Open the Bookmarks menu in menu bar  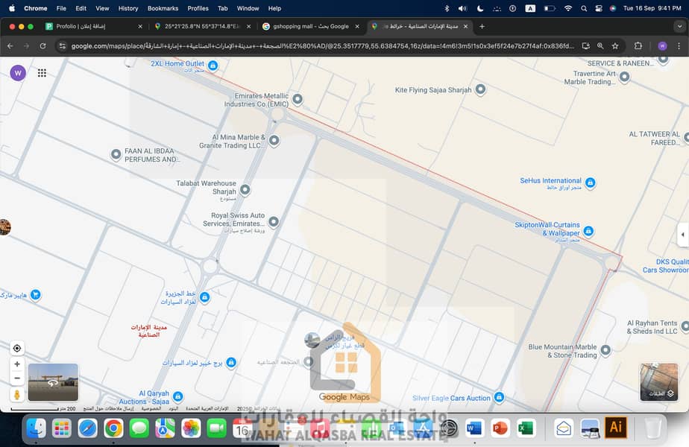point(163,8)
